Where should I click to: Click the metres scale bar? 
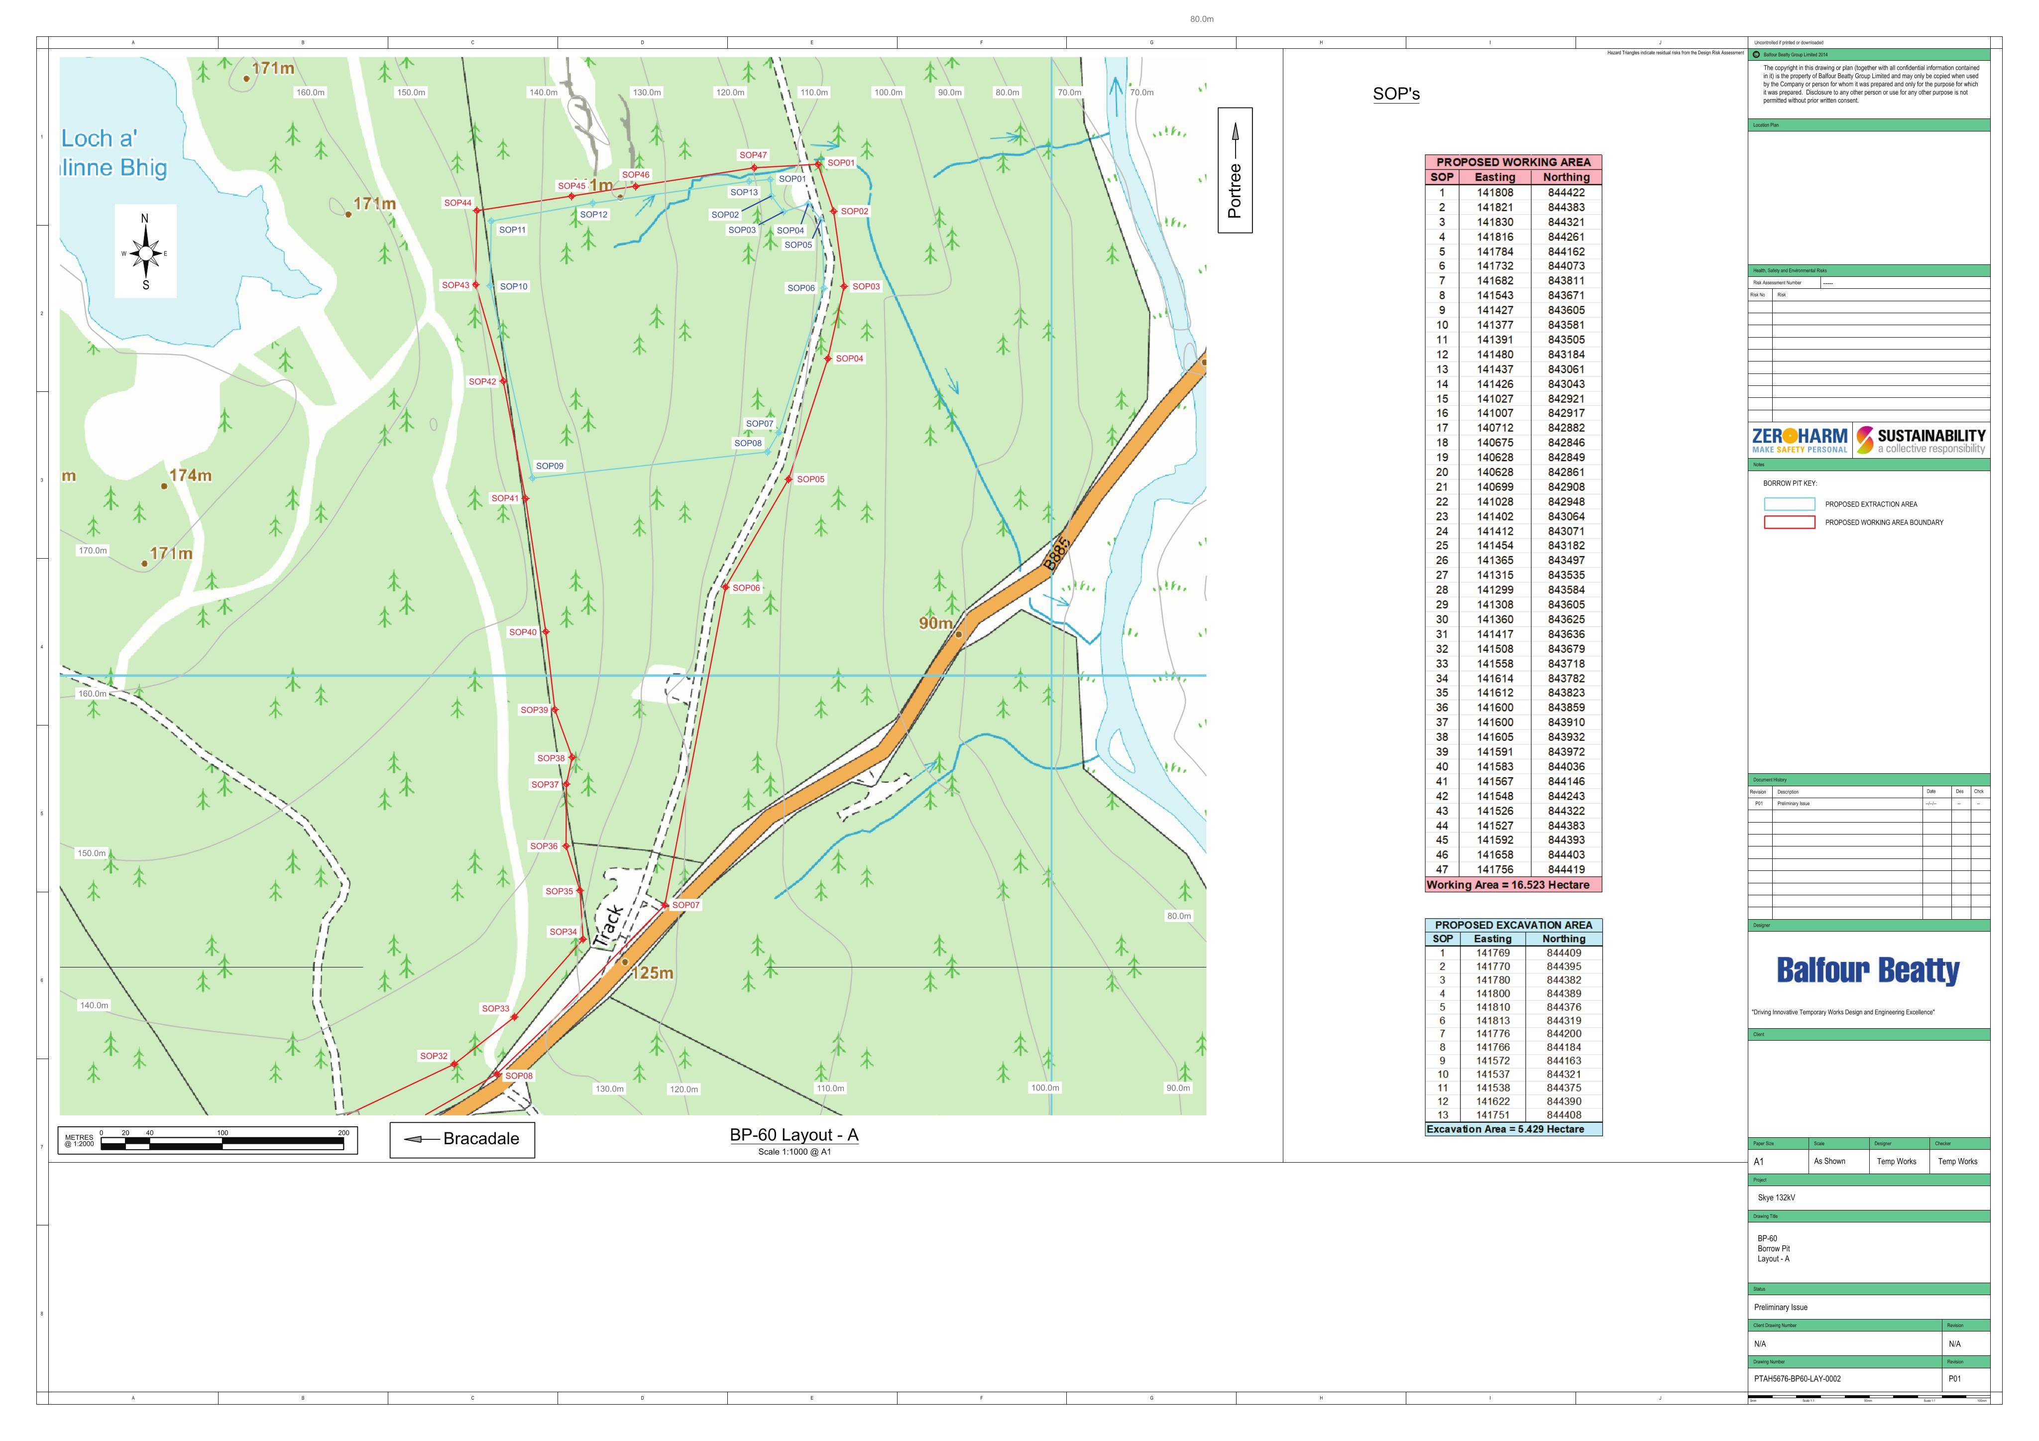coord(209,1140)
